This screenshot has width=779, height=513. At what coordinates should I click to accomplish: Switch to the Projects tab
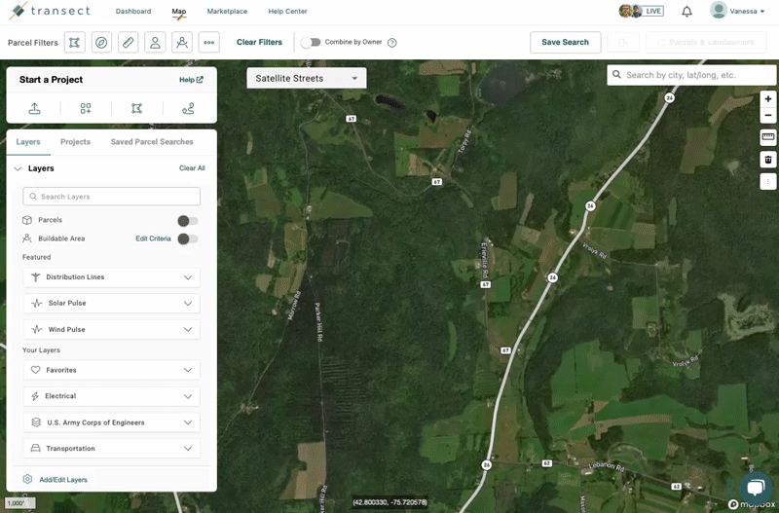75,142
